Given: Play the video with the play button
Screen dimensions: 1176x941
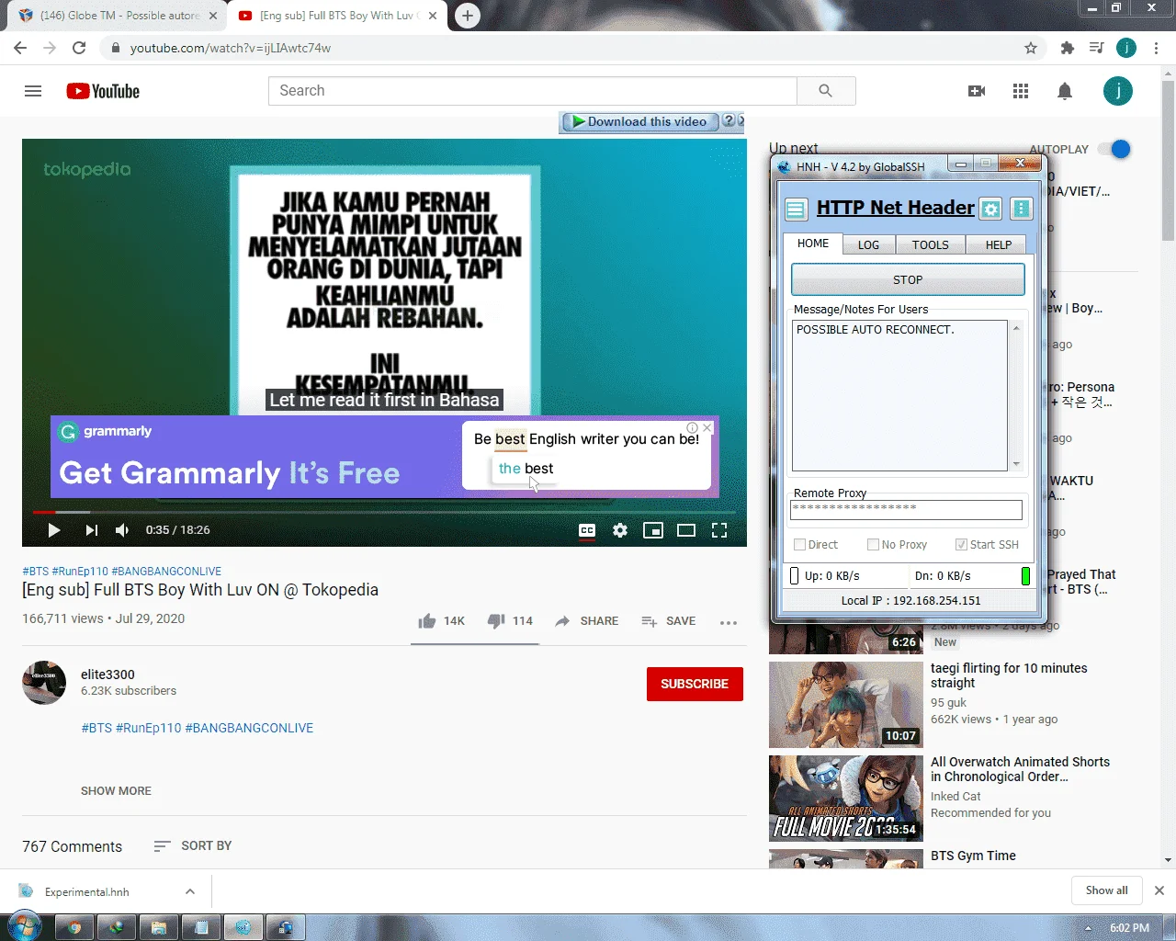Looking at the screenshot, I should point(54,530).
